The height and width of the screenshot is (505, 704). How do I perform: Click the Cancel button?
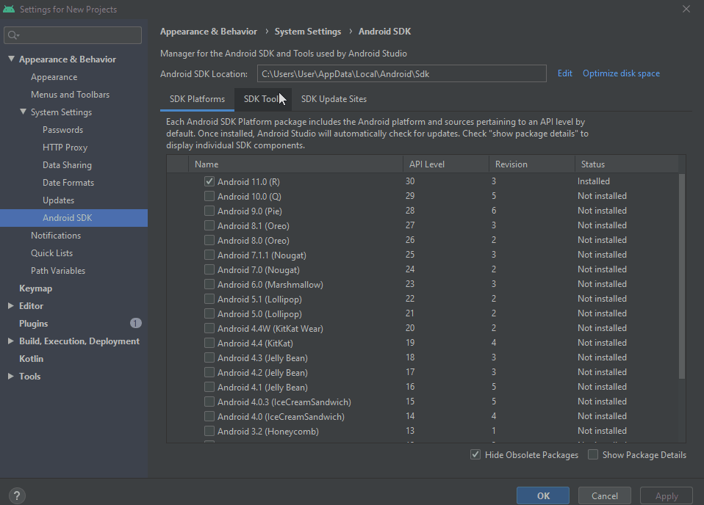click(x=604, y=495)
